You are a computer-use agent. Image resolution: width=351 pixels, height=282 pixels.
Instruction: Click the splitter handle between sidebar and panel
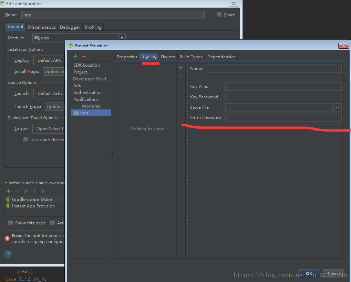click(x=112, y=155)
